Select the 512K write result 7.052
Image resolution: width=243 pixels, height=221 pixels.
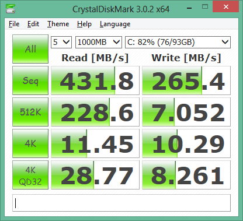click(186, 112)
